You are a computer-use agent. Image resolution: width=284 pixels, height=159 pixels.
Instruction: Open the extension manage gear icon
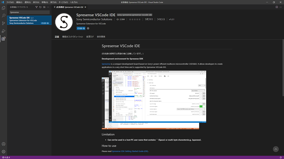point(88,28)
